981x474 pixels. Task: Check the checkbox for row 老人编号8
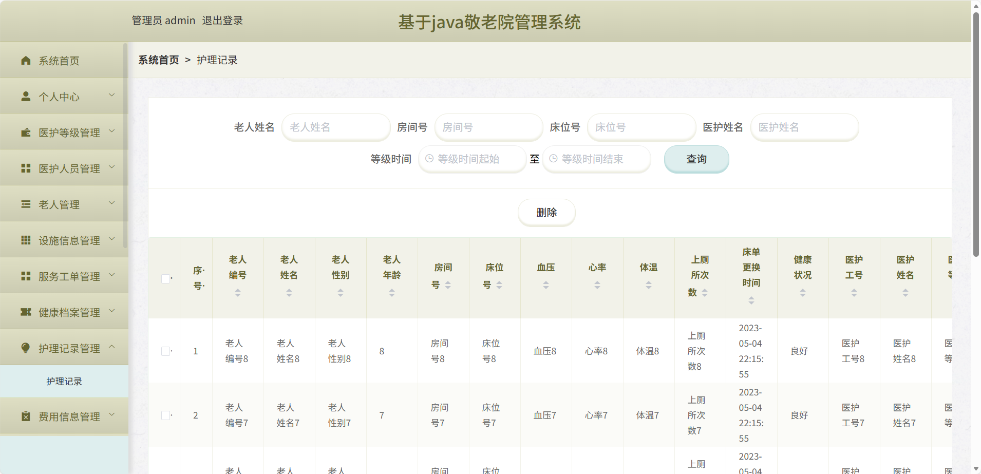[165, 351]
